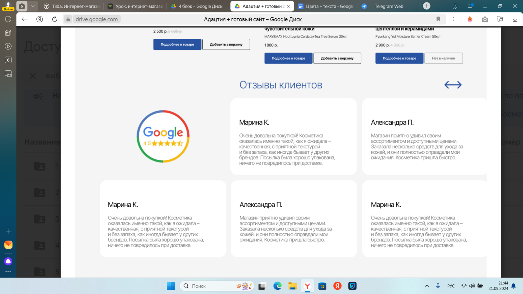Open the video player icon in the sidebar
The height and width of the screenshot is (294, 523).
click(8, 46)
